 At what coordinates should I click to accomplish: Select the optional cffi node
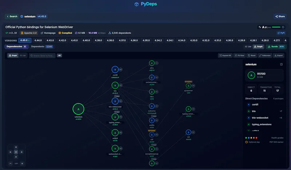(x=152, y=135)
